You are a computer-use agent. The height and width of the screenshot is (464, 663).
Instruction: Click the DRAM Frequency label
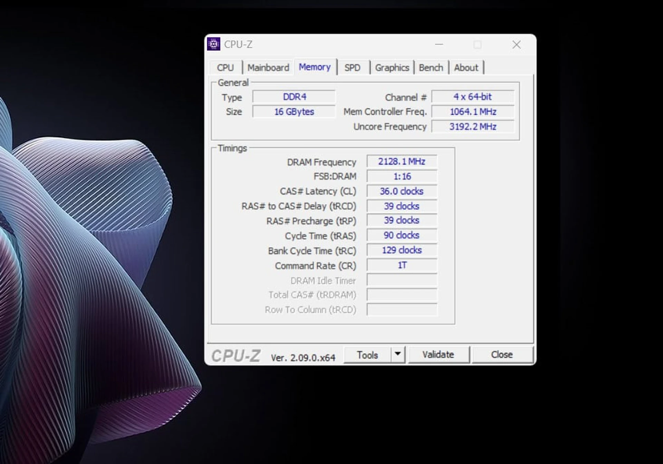(x=321, y=162)
